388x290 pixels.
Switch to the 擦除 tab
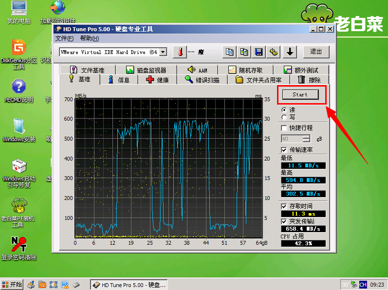point(309,80)
